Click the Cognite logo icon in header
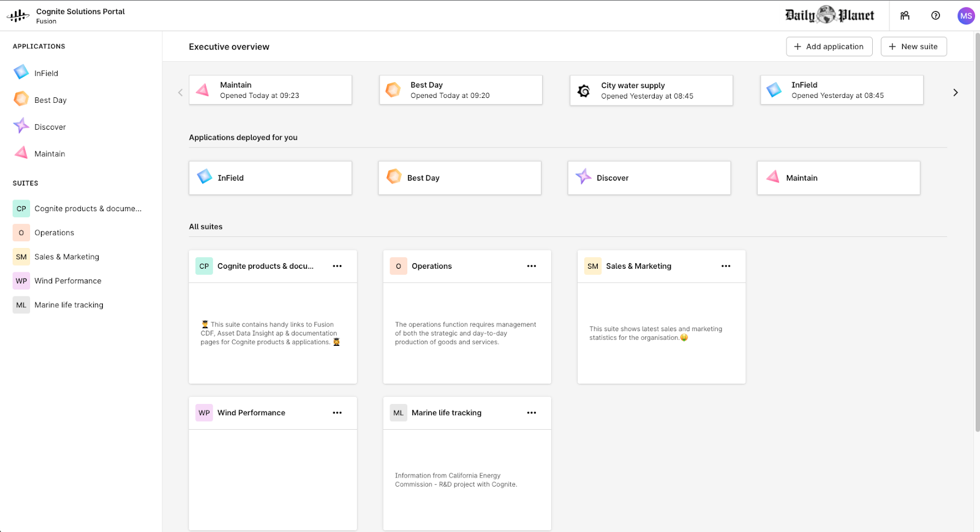980x532 pixels. pos(18,16)
